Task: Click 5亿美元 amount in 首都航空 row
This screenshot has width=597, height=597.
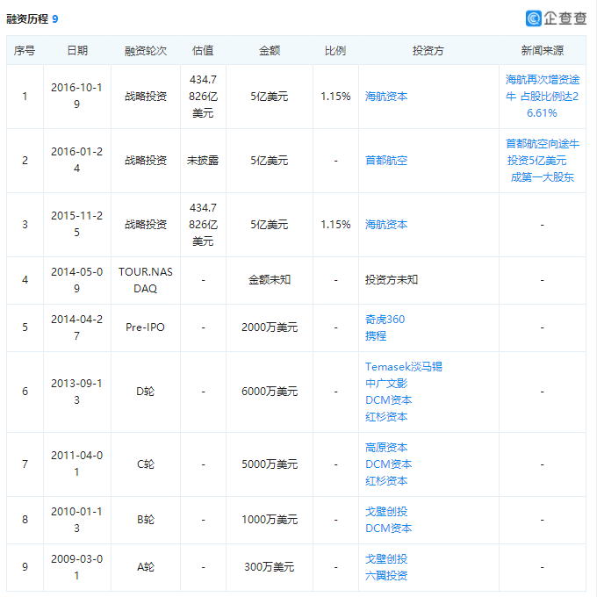Action: 270,161
